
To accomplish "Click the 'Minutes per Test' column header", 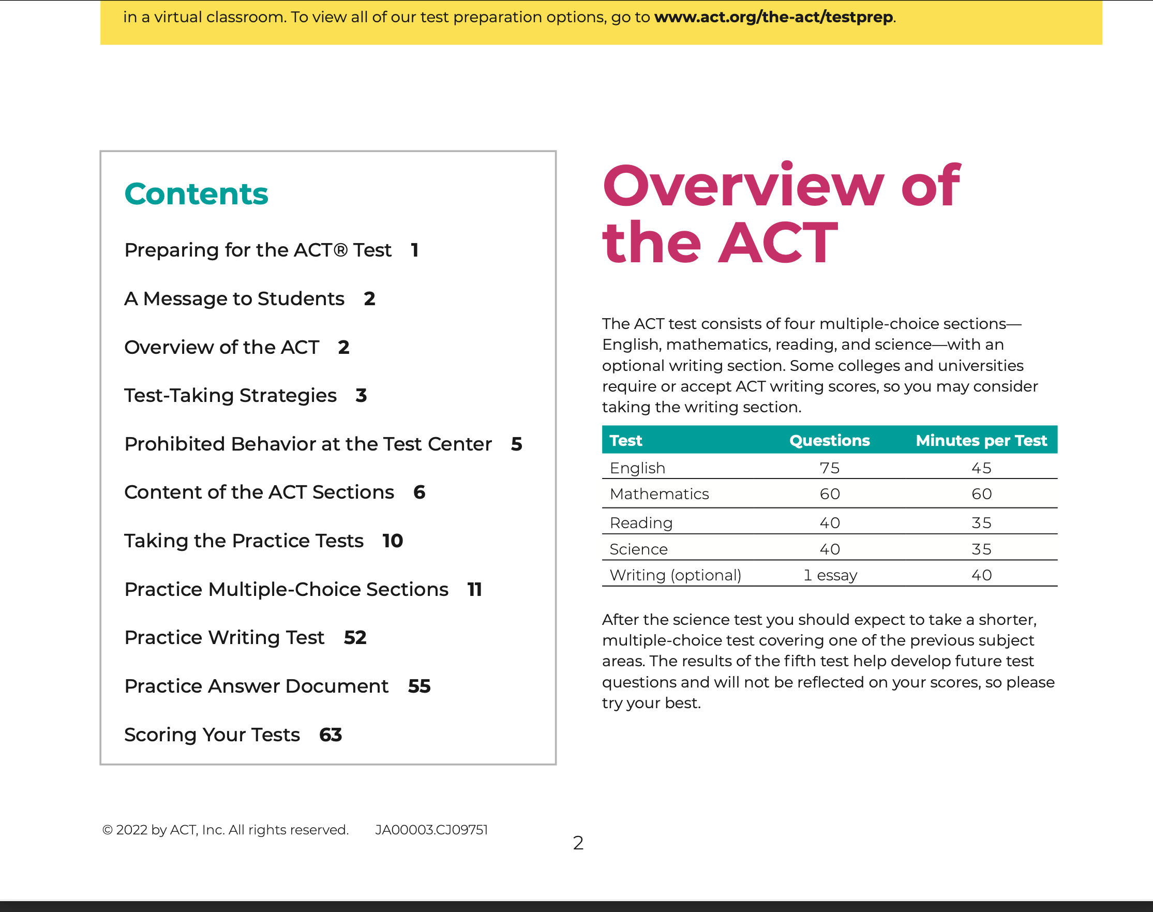I will pos(981,441).
